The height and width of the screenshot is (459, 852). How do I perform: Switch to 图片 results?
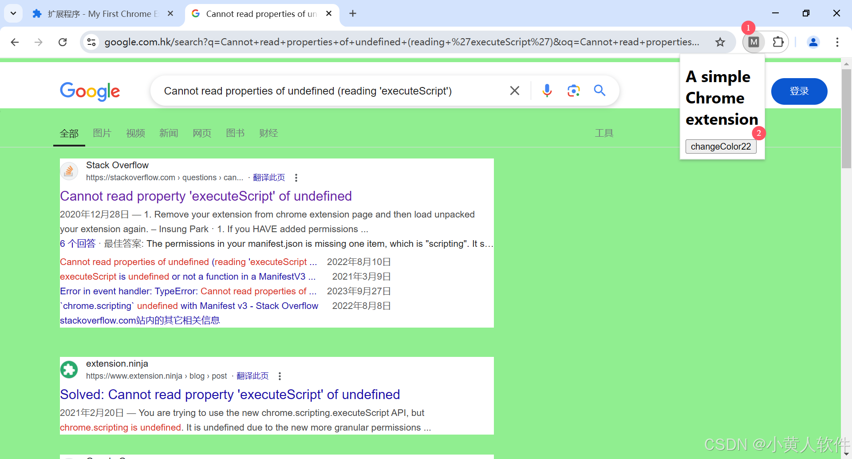[102, 133]
